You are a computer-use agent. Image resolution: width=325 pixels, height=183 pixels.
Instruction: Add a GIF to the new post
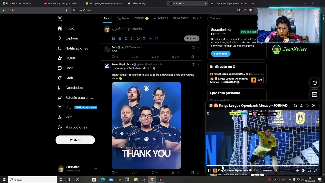pos(120,38)
